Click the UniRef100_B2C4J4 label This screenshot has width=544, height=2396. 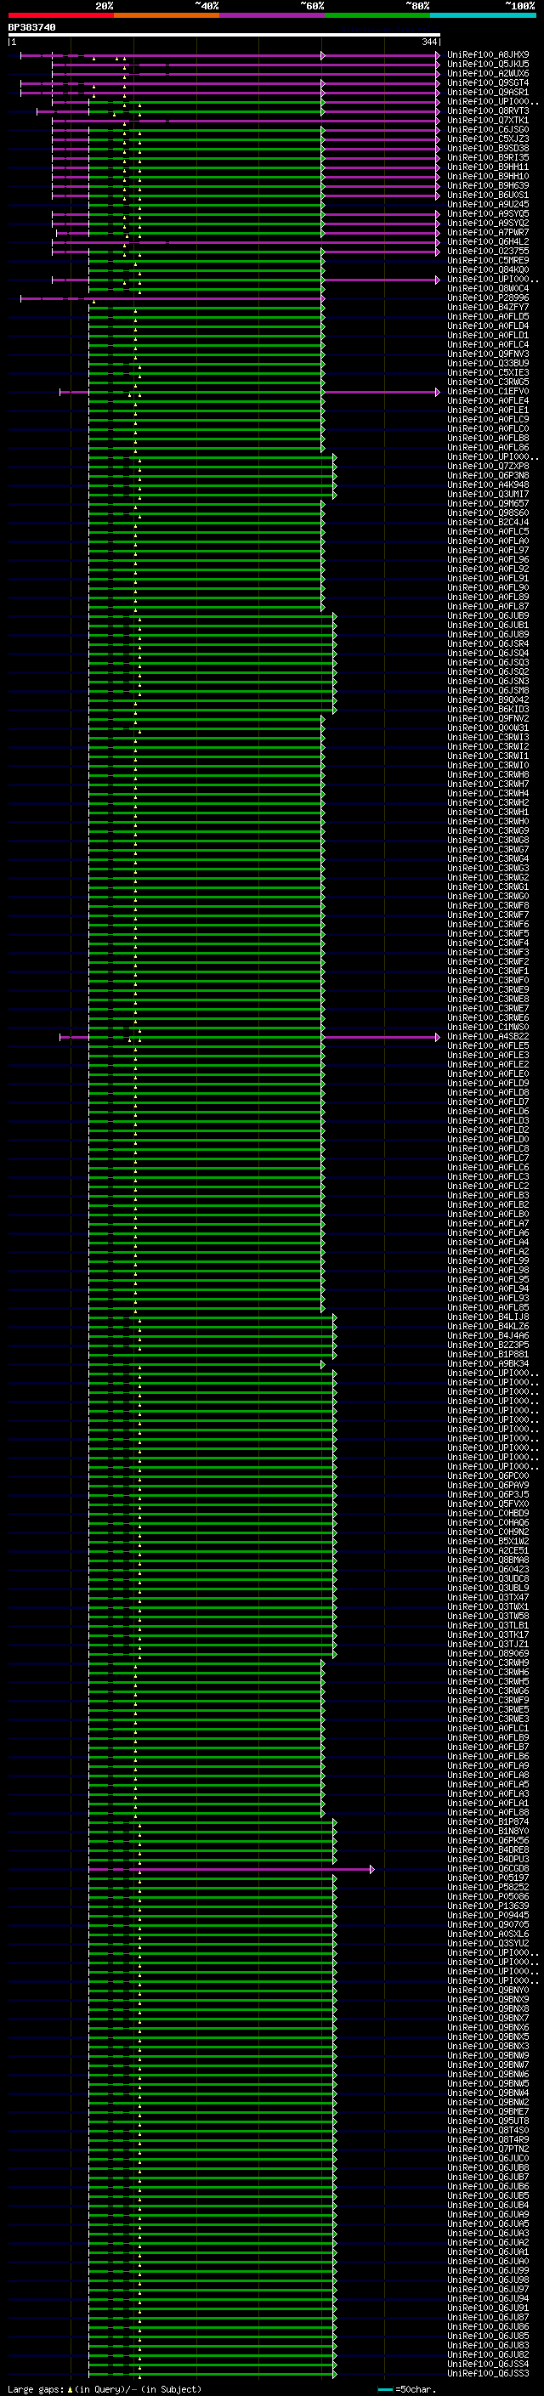(488, 523)
